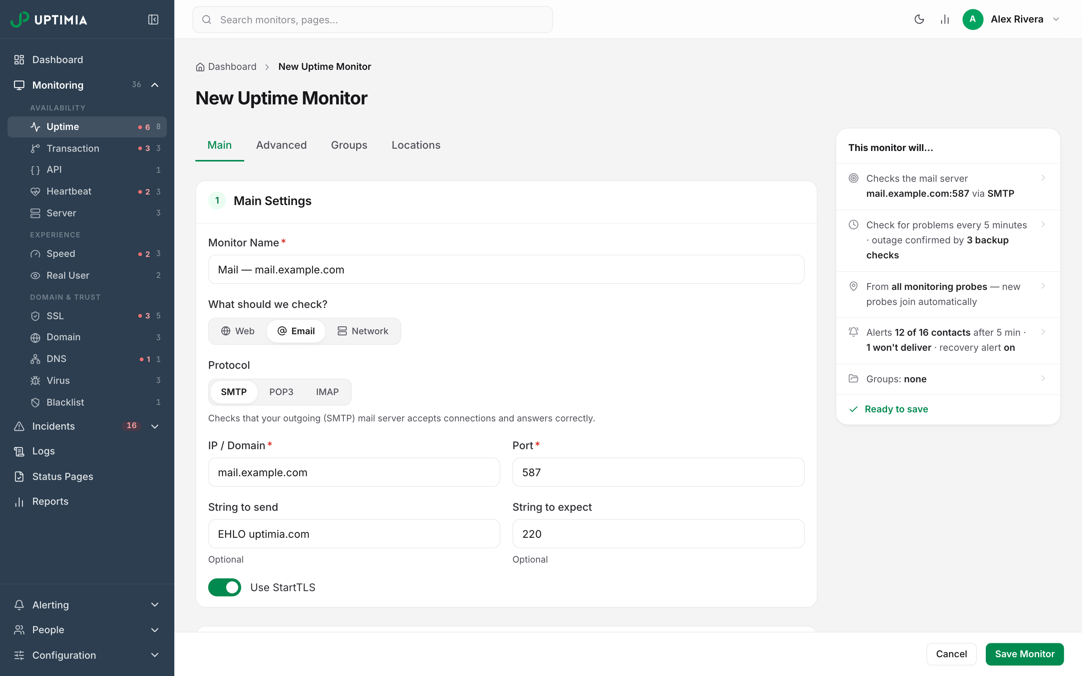Go to Dashboard via breadcrumb link
The image size is (1082, 676).
[x=226, y=66]
